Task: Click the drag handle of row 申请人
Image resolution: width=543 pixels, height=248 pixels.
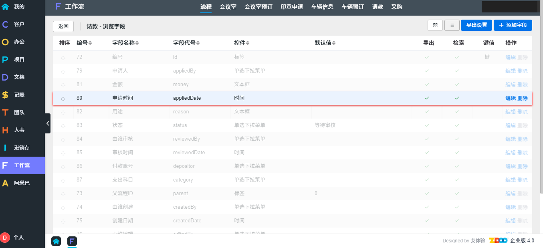Action: (x=63, y=71)
